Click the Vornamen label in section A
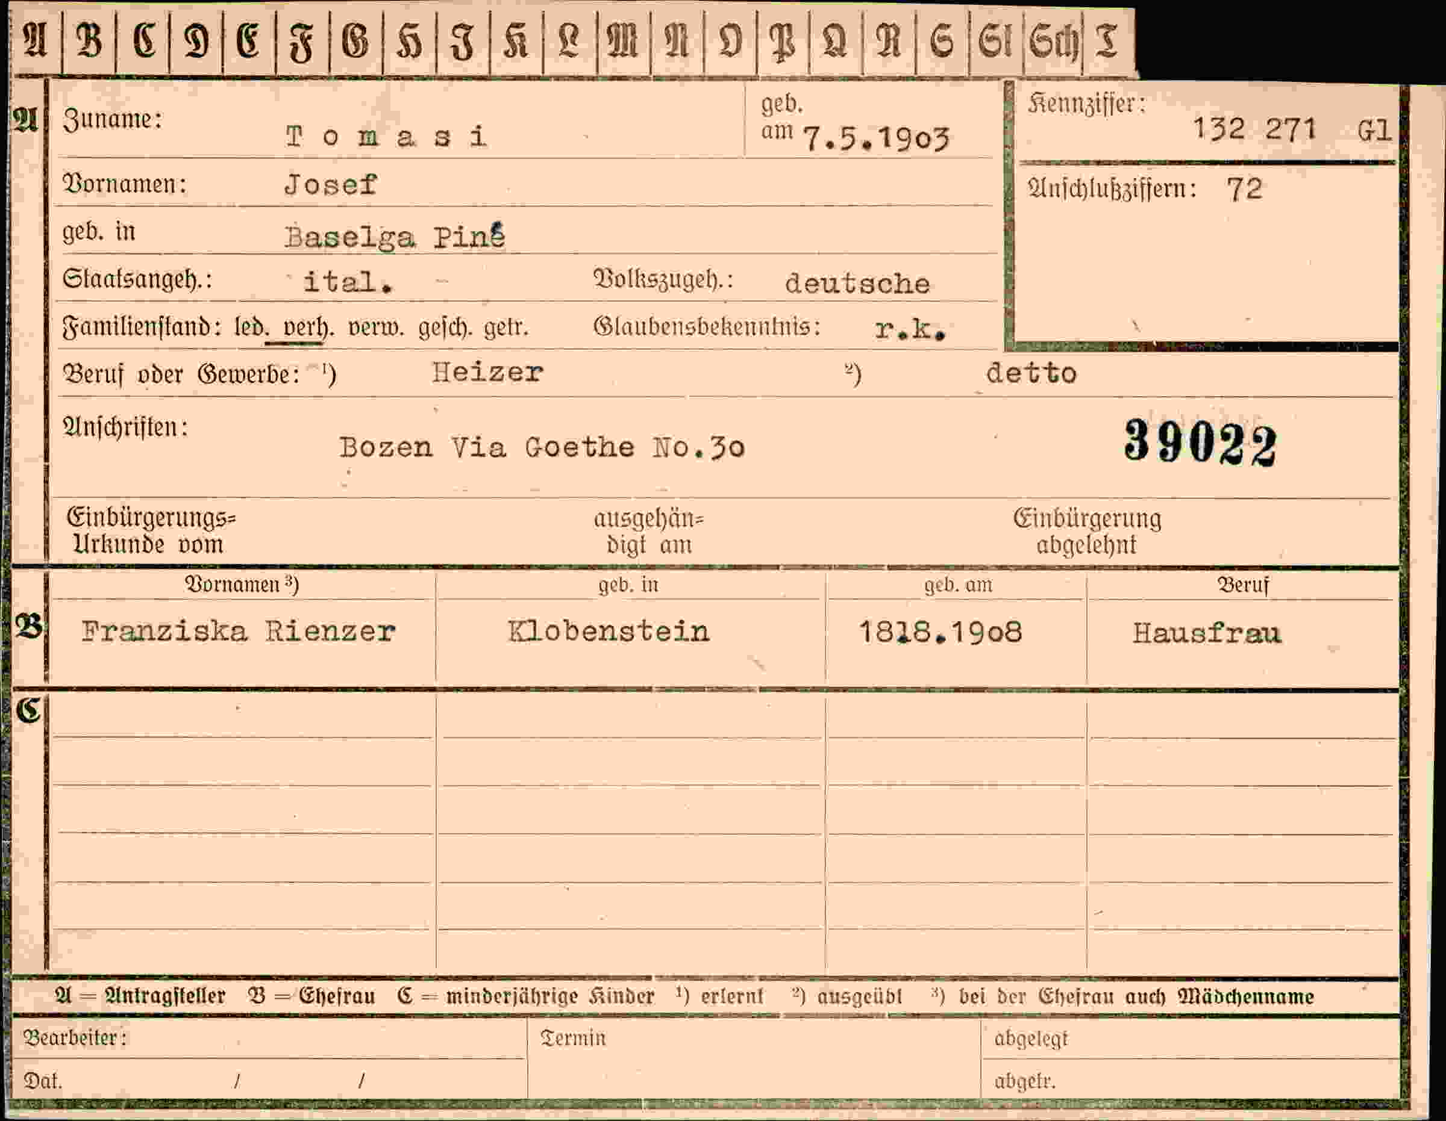Screen dimensions: 1446x1121 125,184
